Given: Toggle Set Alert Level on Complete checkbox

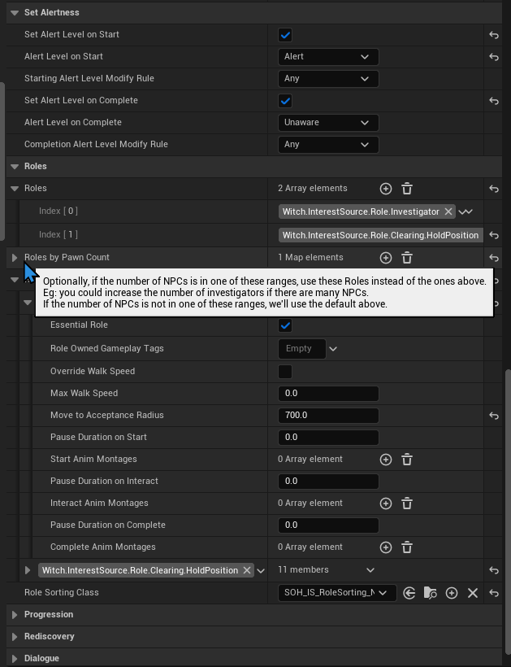Looking at the screenshot, I should click(285, 101).
